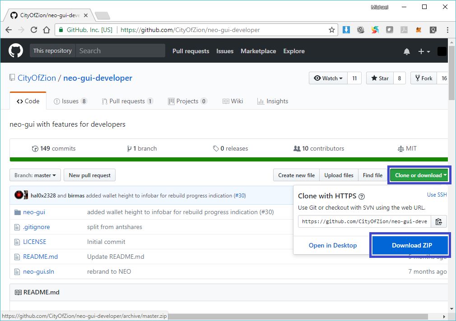Open the notifications bell icon
The height and width of the screenshot is (321, 456).
(x=406, y=51)
